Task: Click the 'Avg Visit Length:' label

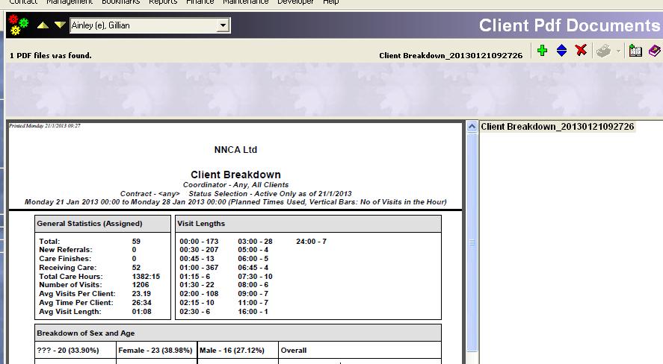Action: coord(70,311)
